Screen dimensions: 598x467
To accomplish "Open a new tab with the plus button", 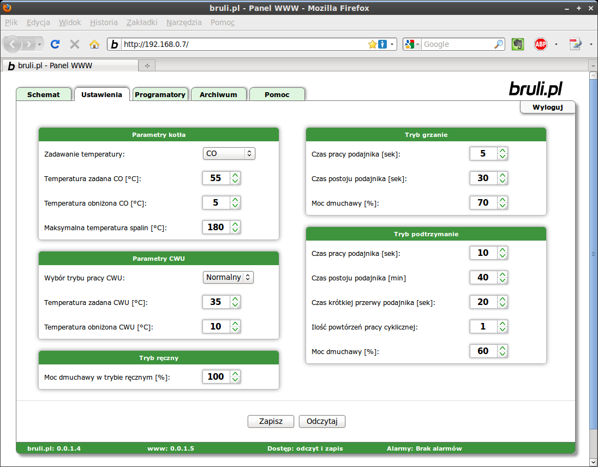I will coord(147,65).
